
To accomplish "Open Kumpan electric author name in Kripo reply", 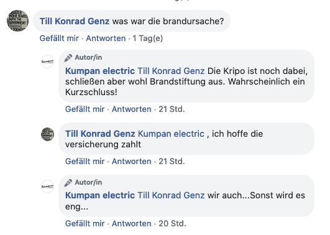I will [x=100, y=71].
